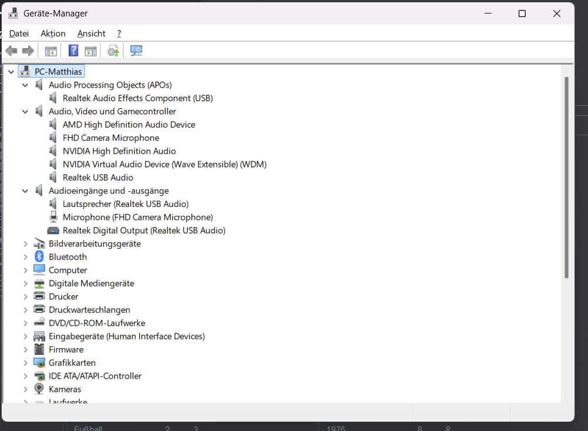The image size is (588, 431).
Task: Click the IDE ATA/ATAPI-Controller icon
Action: [39, 376]
